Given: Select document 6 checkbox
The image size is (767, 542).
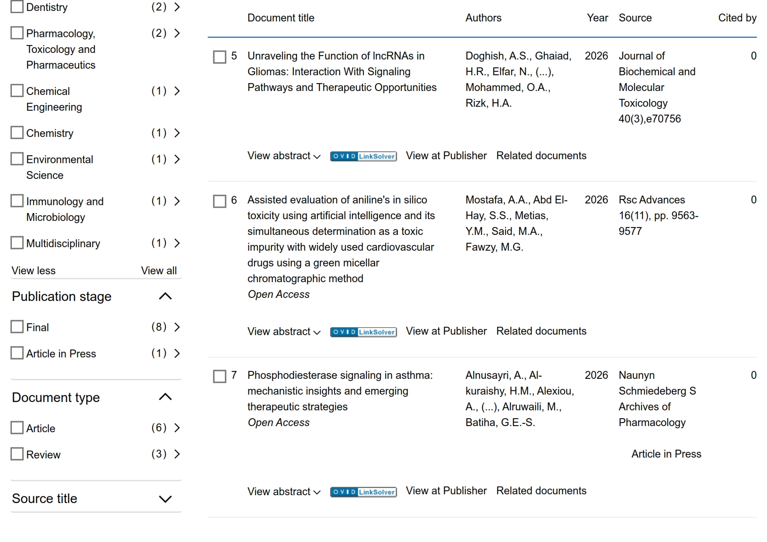Looking at the screenshot, I should [220, 201].
